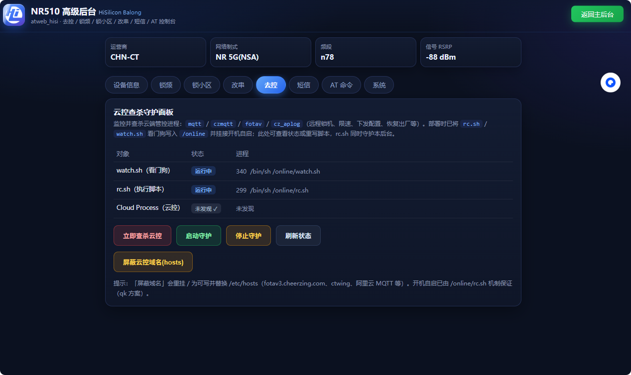The width and height of the screenshot is (631, 375).
Task: Click the cz_aplog code tag
Action: click(x=287, y=124)
